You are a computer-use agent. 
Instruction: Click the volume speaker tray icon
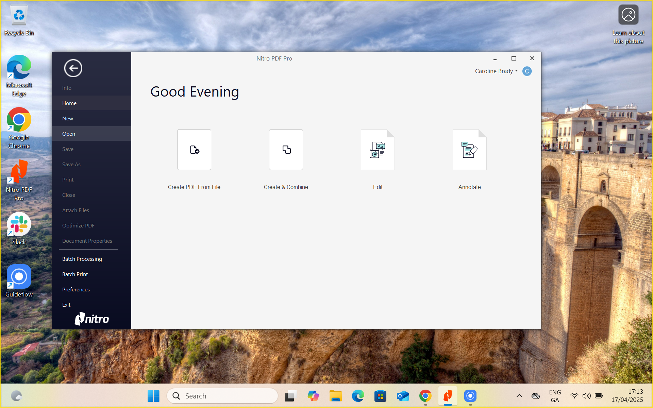[586, 396]
